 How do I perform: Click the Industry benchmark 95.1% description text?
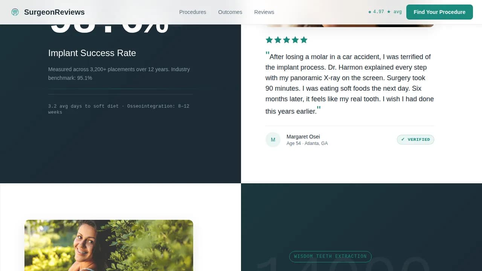tap(119, 74)
